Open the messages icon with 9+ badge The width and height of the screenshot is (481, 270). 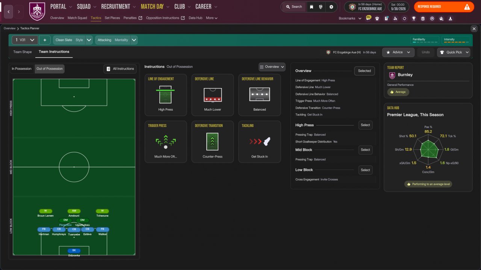click(x=368, y=18)
